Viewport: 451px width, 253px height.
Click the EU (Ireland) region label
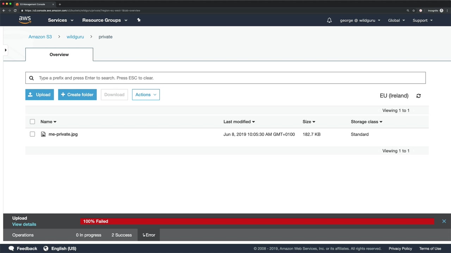(394, 96)
